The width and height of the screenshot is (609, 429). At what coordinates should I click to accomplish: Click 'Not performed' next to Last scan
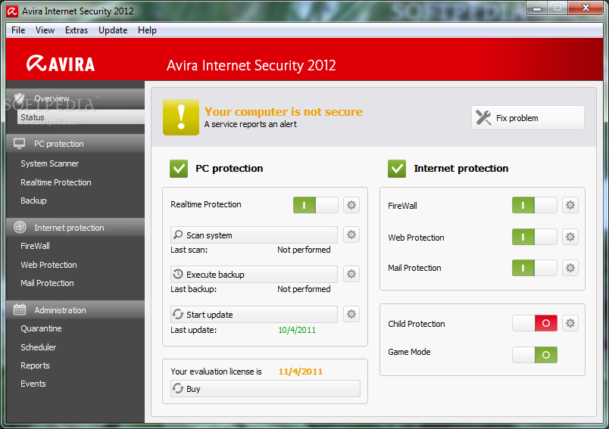(x=304, y=250)
